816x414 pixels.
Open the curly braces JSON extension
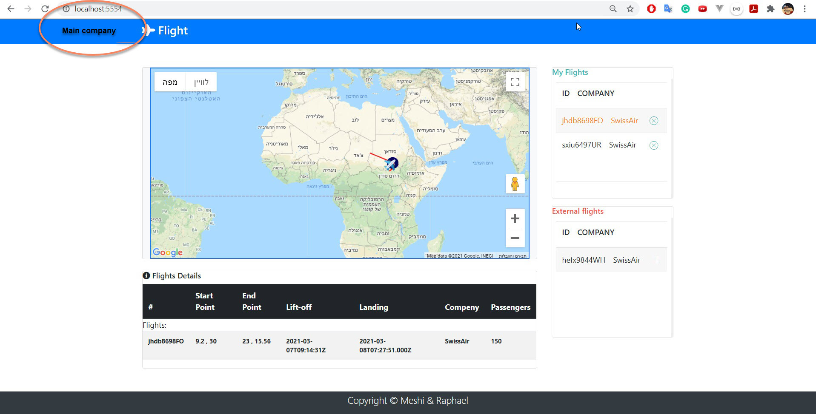[736, 9]
